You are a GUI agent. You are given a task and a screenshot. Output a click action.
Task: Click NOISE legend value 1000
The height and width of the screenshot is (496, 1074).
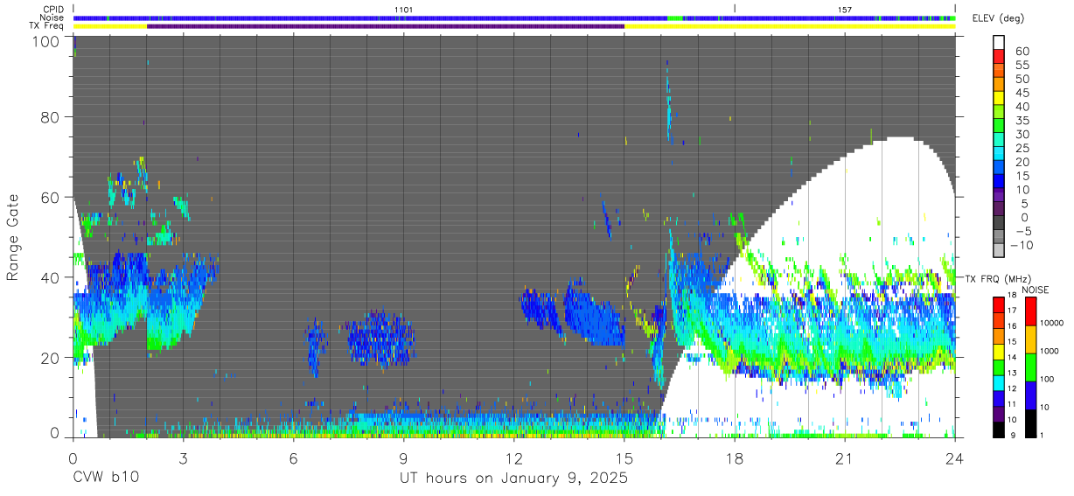(1048, 352)
